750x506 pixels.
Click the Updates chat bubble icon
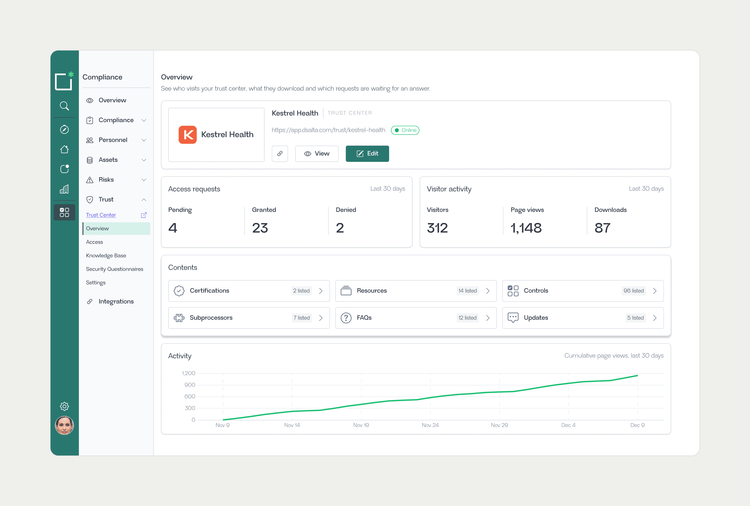[x=513, y=318]
